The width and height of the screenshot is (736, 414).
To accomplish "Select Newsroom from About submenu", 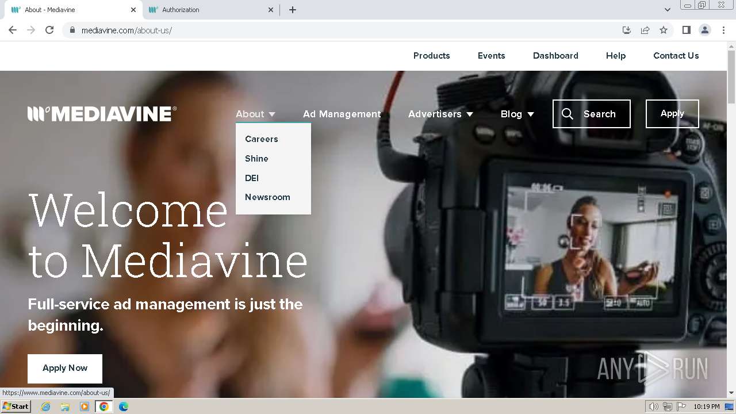I will pyautogui.click(x=267, y=197).
